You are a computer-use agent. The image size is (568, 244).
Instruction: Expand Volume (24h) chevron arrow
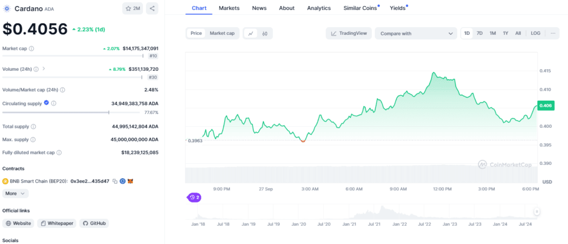(x=44, y=69)
